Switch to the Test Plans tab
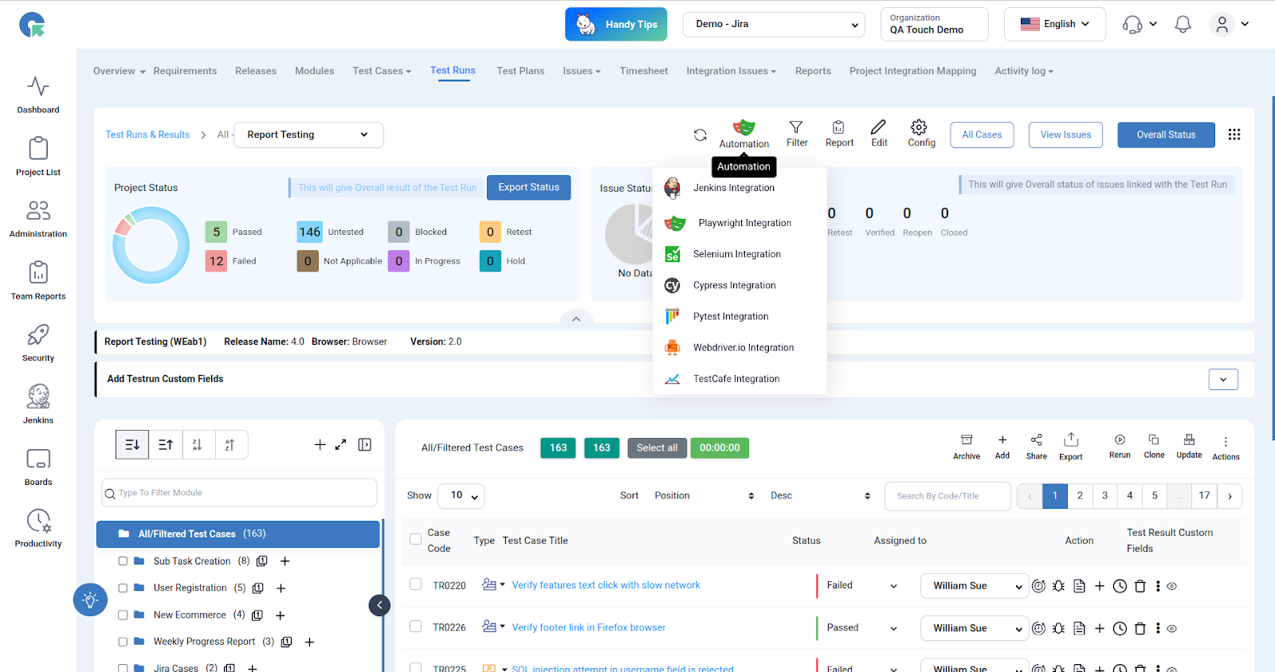Image resolution: width=1275 pixels, height=672 pixels. pyautogui.click(x=520, y=71)
